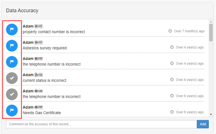Click the Over 7 month(s) ago timestamp

coord(189,31)
